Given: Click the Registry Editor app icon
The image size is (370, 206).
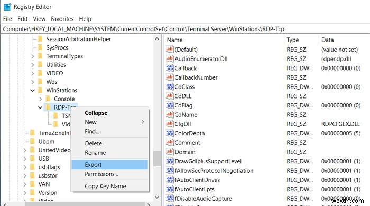Looking at the screenshot, I should tap(7, 7).
